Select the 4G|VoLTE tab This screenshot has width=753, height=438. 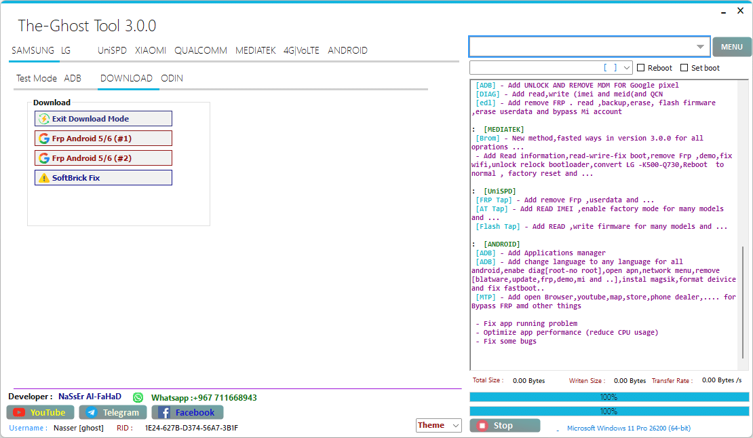pyautogui.click(x=301, y=50)
